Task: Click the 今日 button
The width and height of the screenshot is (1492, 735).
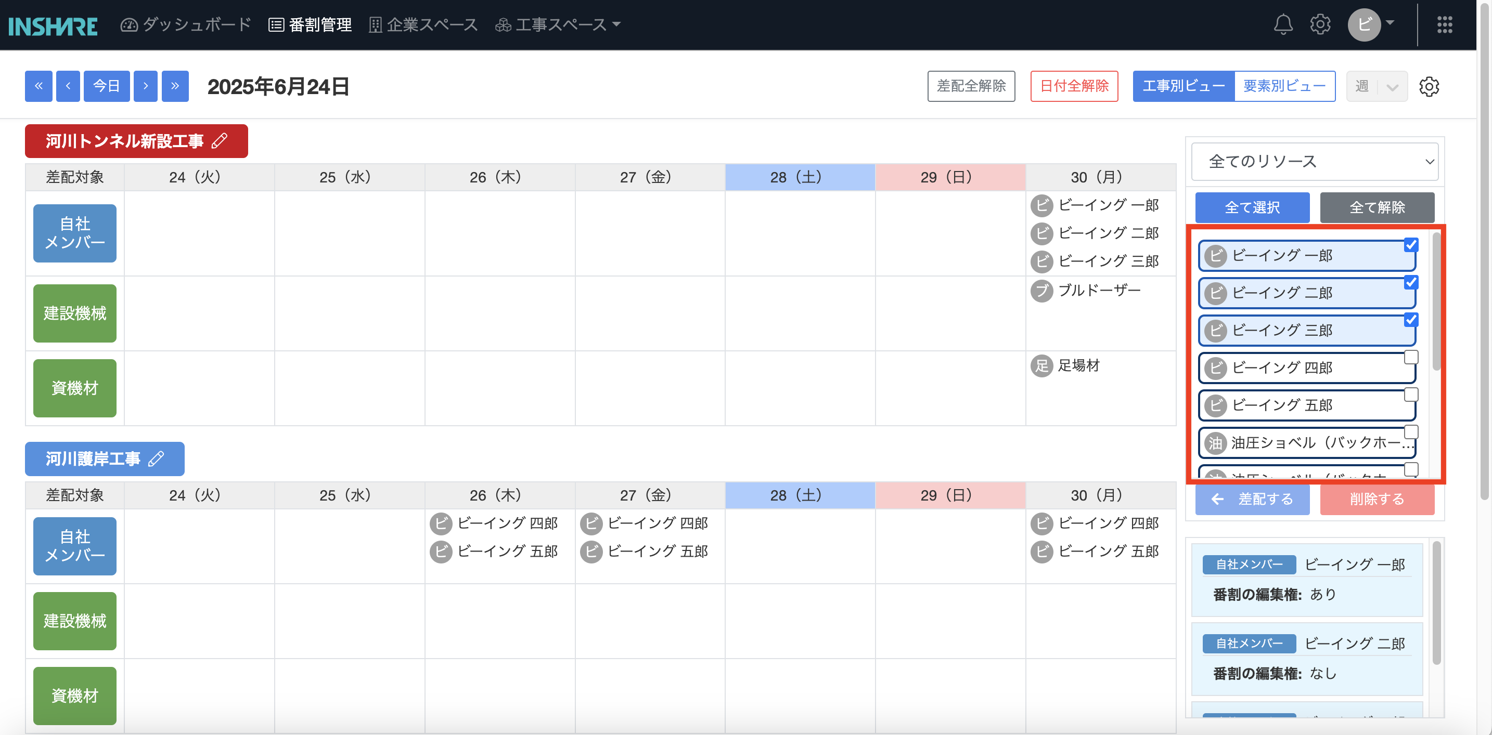Action: [107, 86]
